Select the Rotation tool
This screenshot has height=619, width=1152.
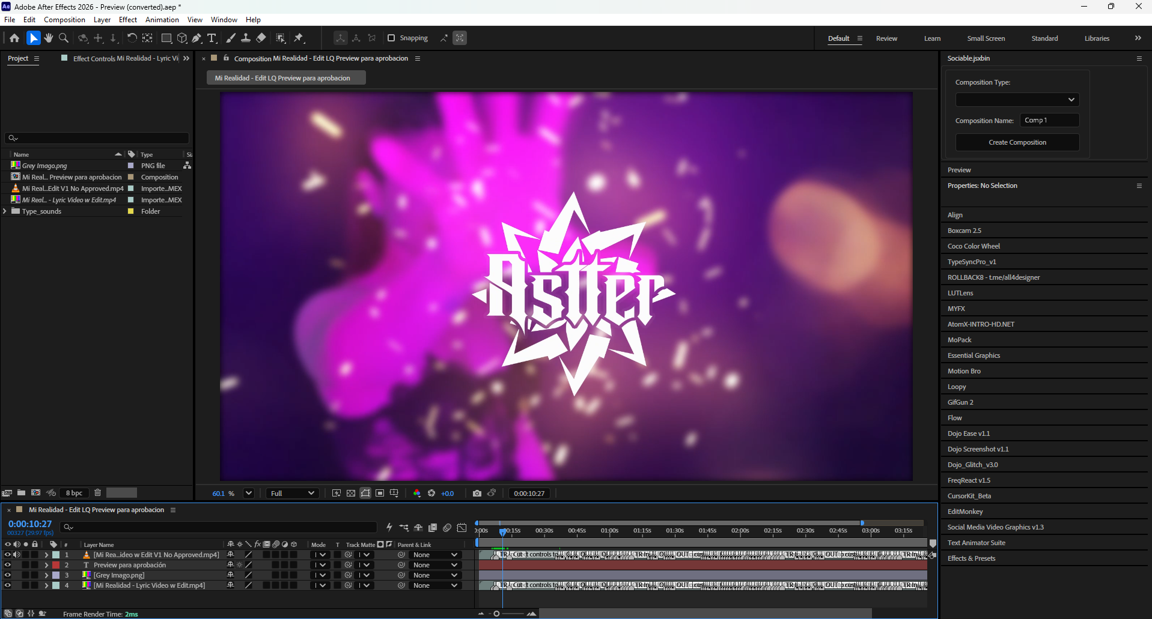(132, 38)
